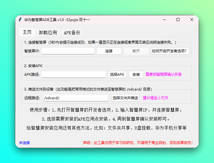The width and height of the screenshot is (214, 163).
Task: Click the feather app icon in title bar
Action: [x=20, y=20]
